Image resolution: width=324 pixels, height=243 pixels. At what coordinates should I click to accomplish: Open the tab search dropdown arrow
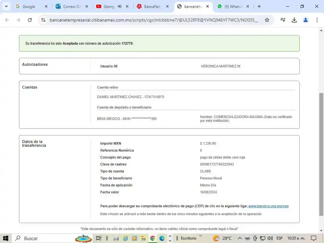point(6,6)
